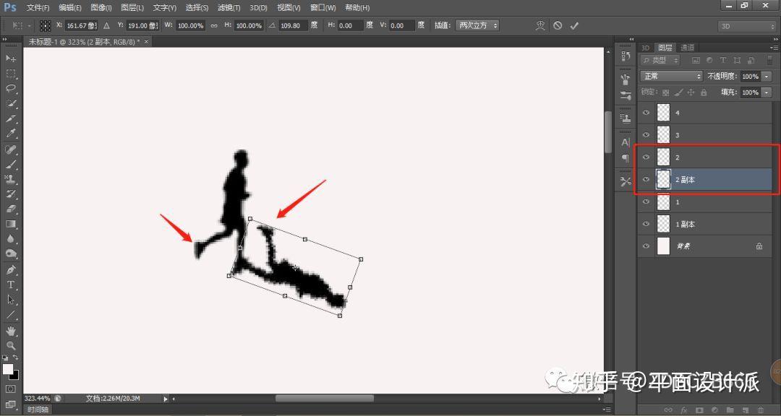This screenshot has height=416, width=781.
Task: Click the reference point locator grid
Action: [x=46, y=25]
